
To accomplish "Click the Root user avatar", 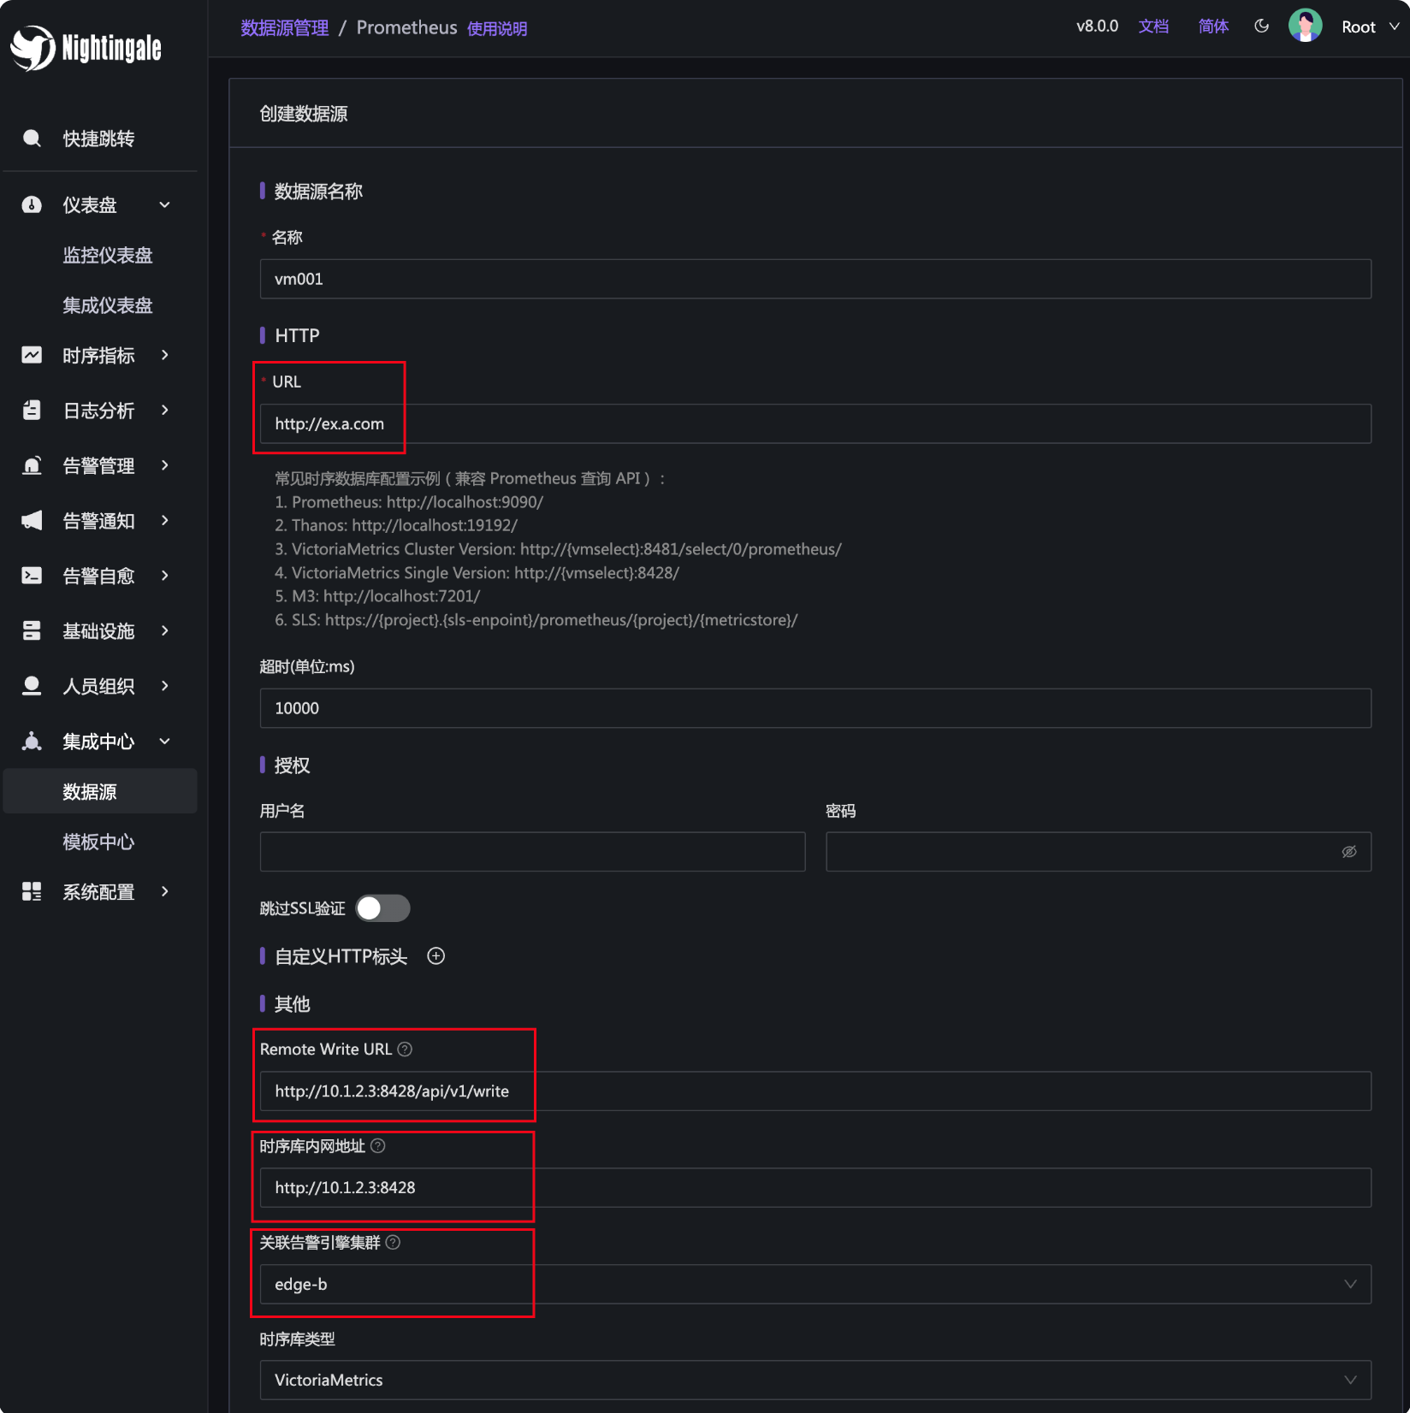I will 1306,26.
